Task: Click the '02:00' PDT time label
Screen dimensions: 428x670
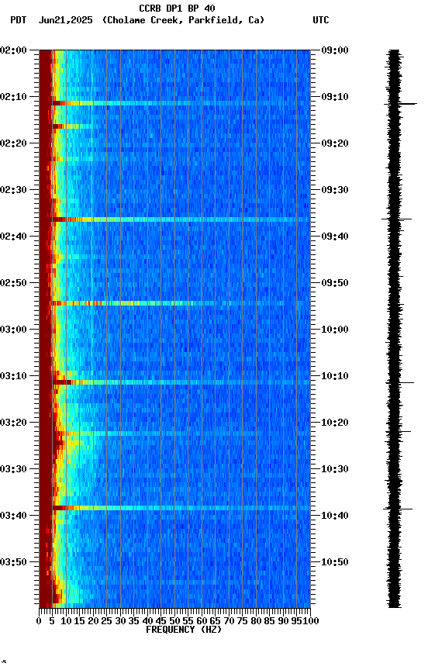Action: click(x=13, y=50)
